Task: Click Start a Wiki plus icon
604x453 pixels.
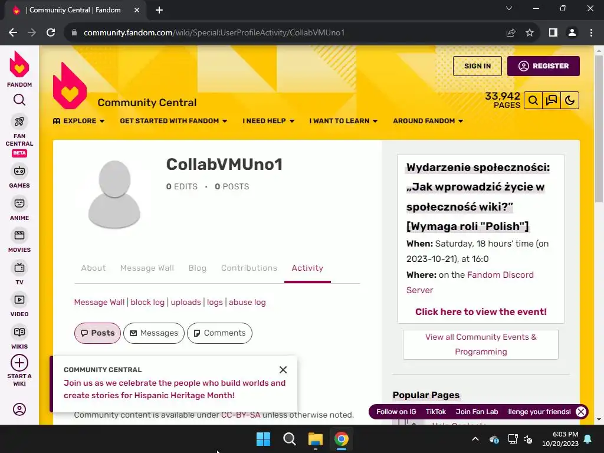Action: coord(19,363)
